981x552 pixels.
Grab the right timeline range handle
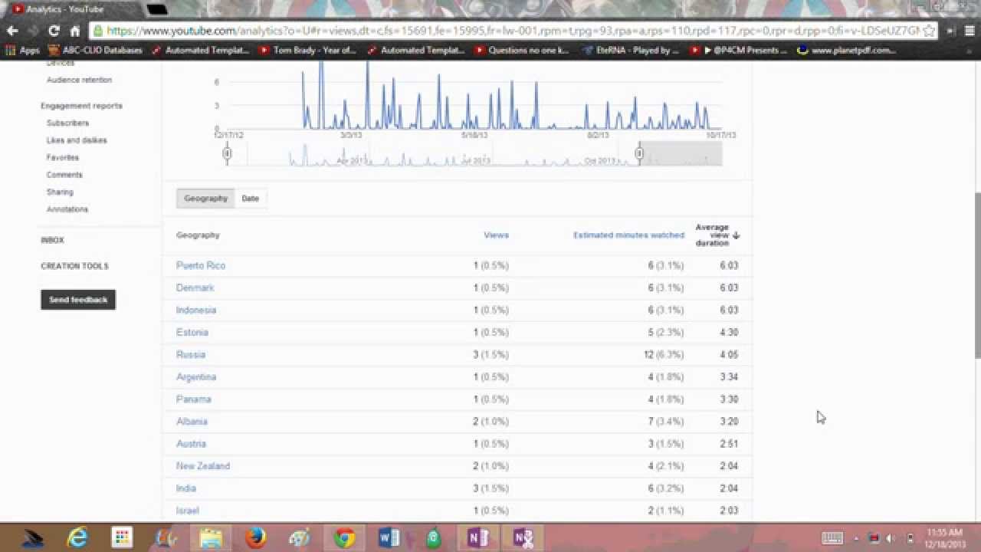639,154
